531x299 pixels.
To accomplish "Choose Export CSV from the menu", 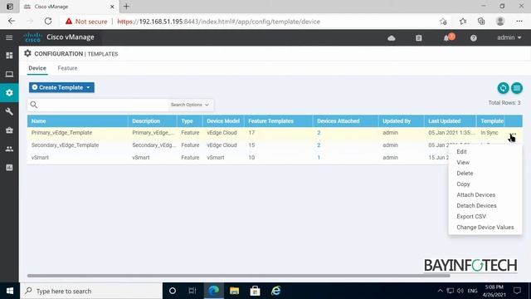I will (x=471, y=216).
